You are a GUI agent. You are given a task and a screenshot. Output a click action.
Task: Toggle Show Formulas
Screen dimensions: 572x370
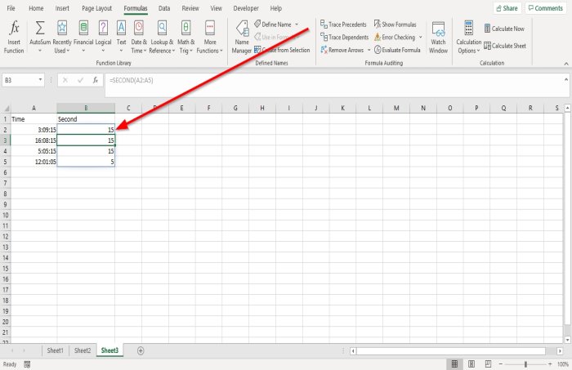395,25
